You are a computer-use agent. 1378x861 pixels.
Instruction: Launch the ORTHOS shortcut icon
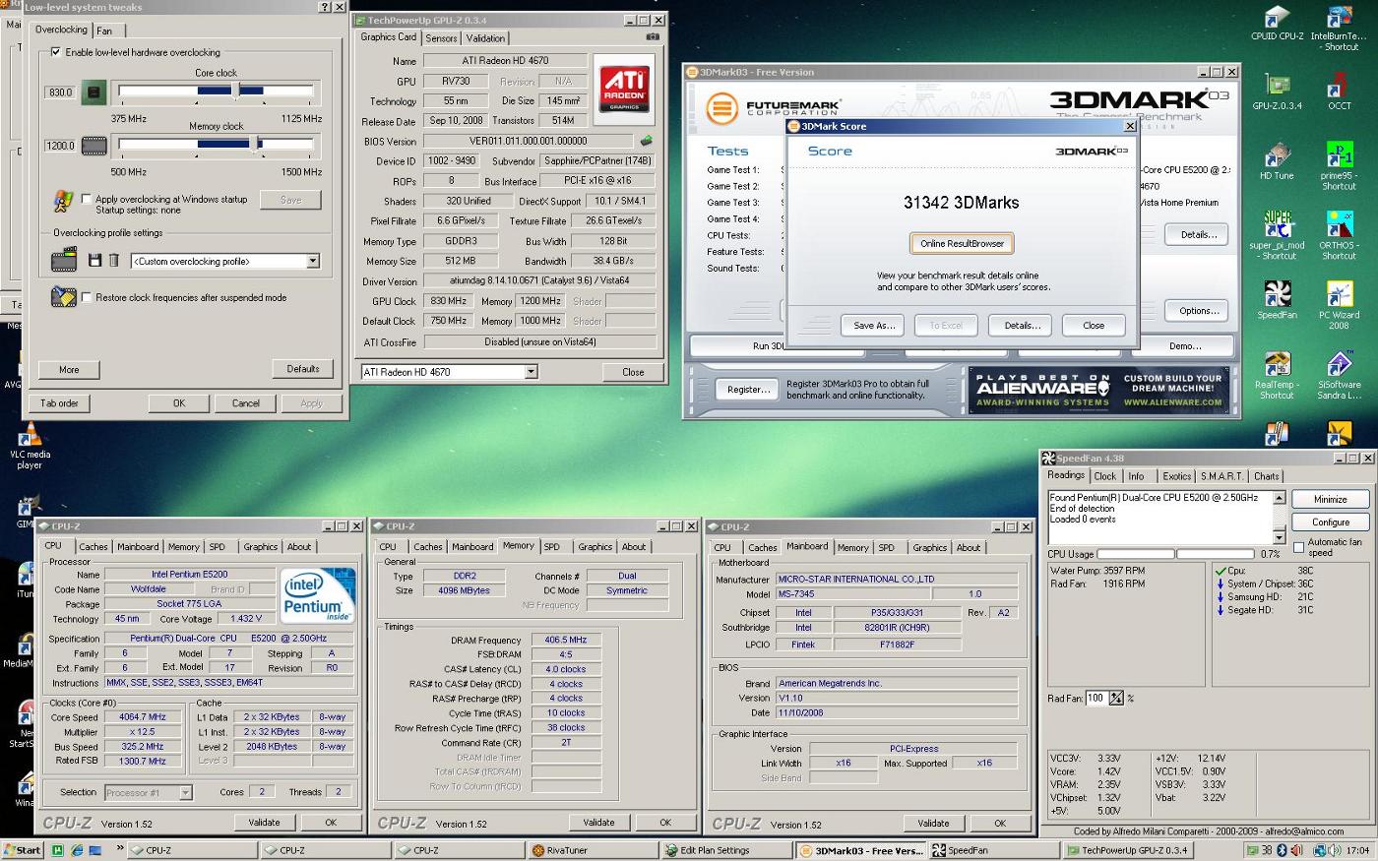(x=1339, y=236)
